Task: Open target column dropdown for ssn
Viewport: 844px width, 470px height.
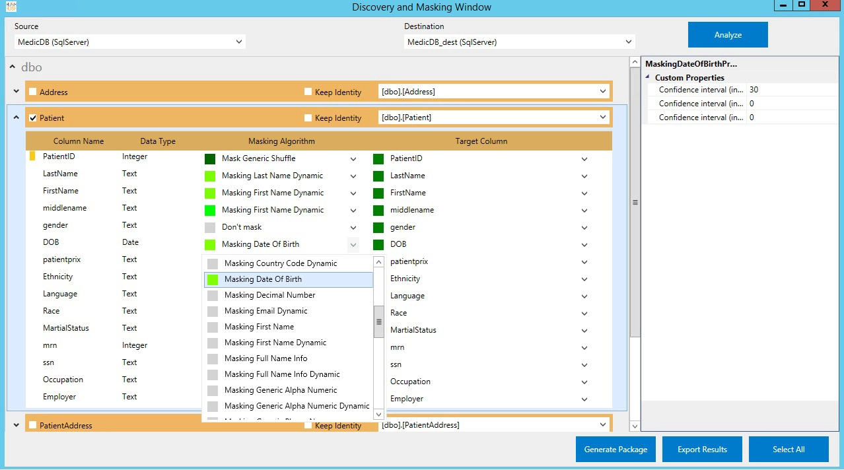Action: point(584,365)
